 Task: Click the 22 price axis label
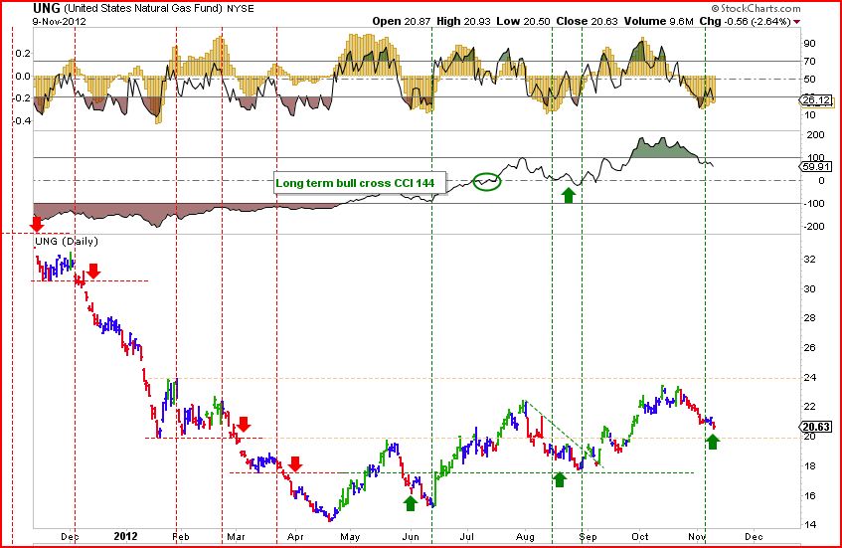[x=809, y=406]
